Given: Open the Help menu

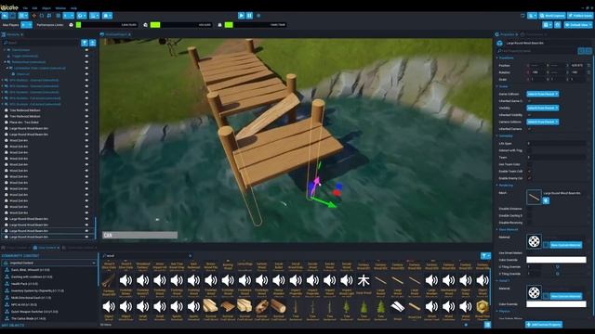Looking at the screenshot, I should 73,8.
